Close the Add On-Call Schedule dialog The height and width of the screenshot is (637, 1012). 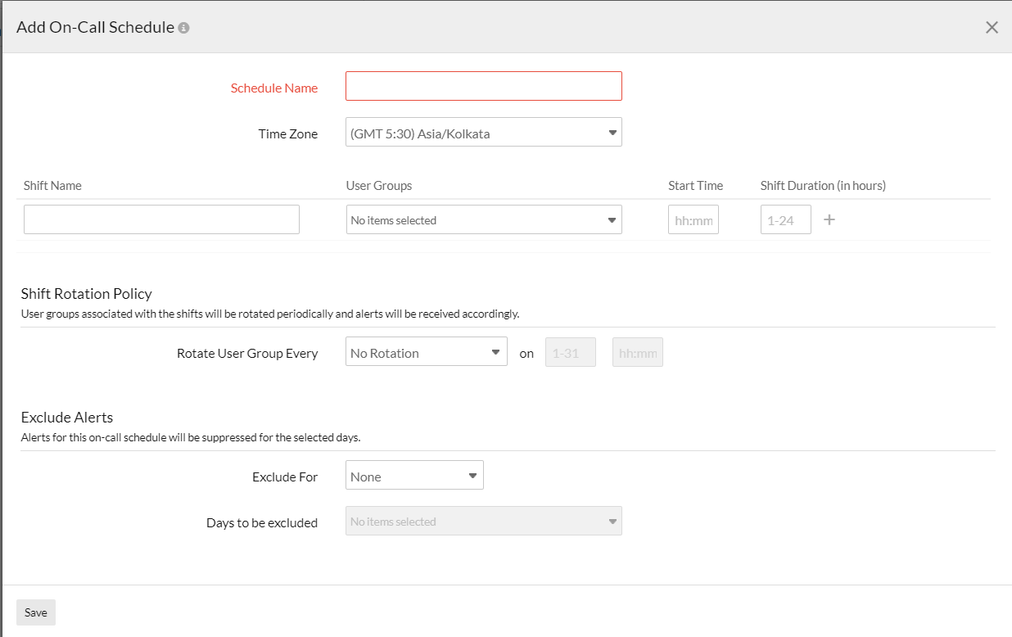(992, 27)
